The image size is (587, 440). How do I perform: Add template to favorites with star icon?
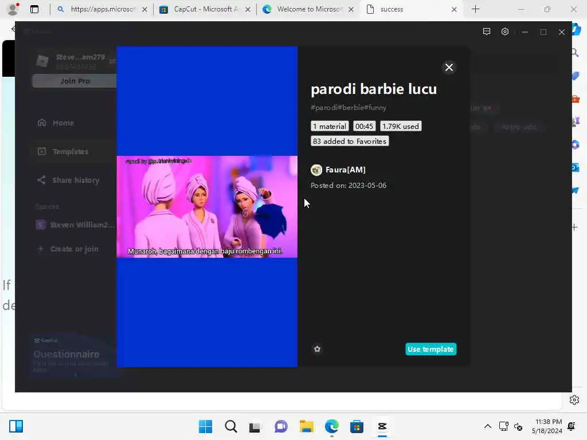click(x=317, y=349)
